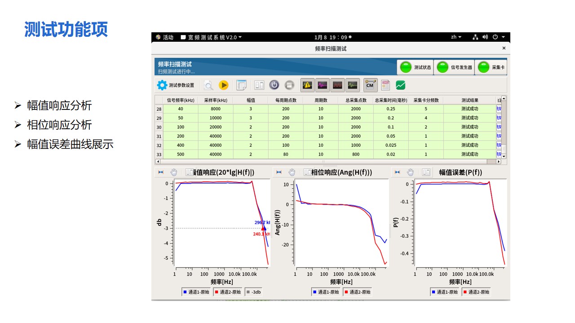Viewport: 575px width, 323px height.
Task: Click the grey stop icon in toolbar
Action: (x=289, y=85)
